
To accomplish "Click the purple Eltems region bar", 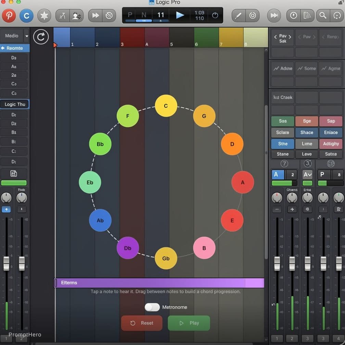I will coord(159,283).
